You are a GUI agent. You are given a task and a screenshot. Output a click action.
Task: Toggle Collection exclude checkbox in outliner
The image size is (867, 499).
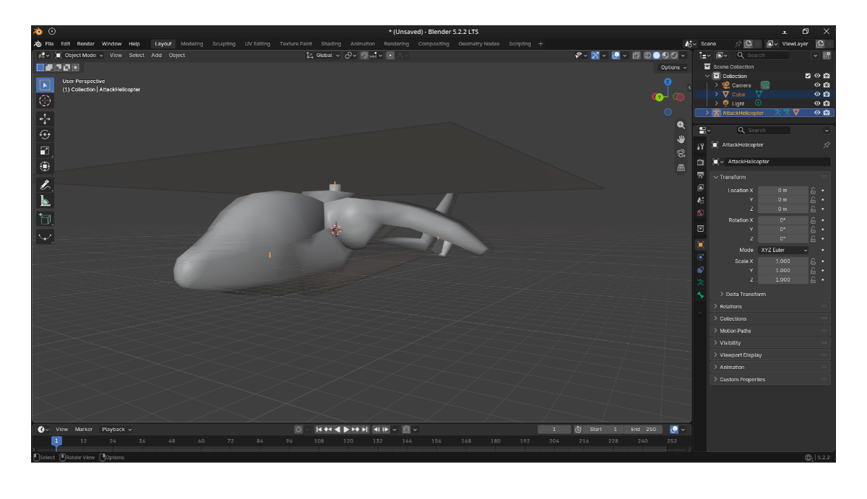coord(808,76)
